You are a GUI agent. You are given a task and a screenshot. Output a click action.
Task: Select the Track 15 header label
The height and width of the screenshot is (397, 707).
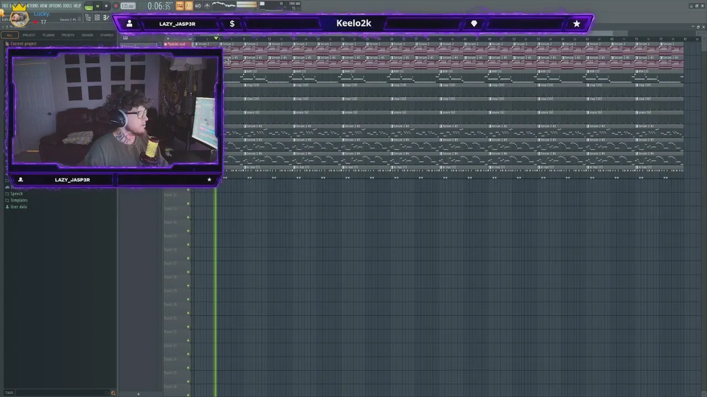pyautogui.click(x=171, y=236)
